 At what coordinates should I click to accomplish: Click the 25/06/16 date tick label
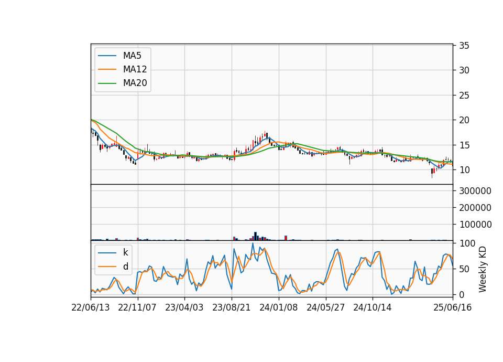(453, 308)
